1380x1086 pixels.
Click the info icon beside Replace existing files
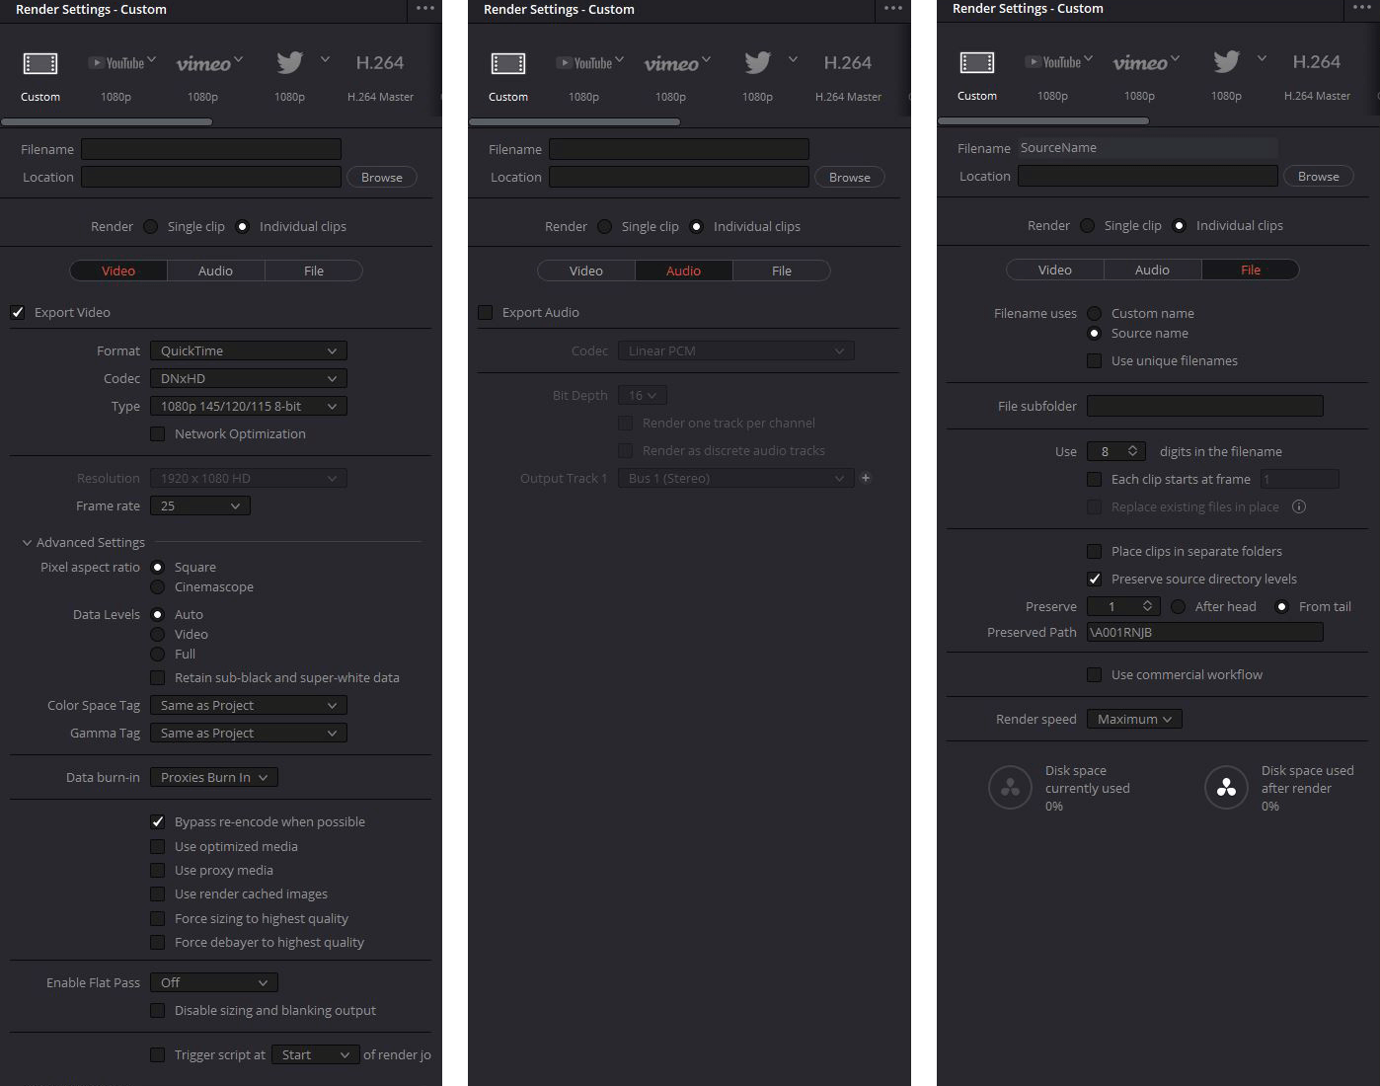coord(1299,506)
